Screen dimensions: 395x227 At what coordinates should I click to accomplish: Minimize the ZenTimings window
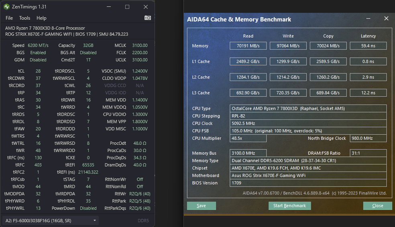click(x=109, y=7)
